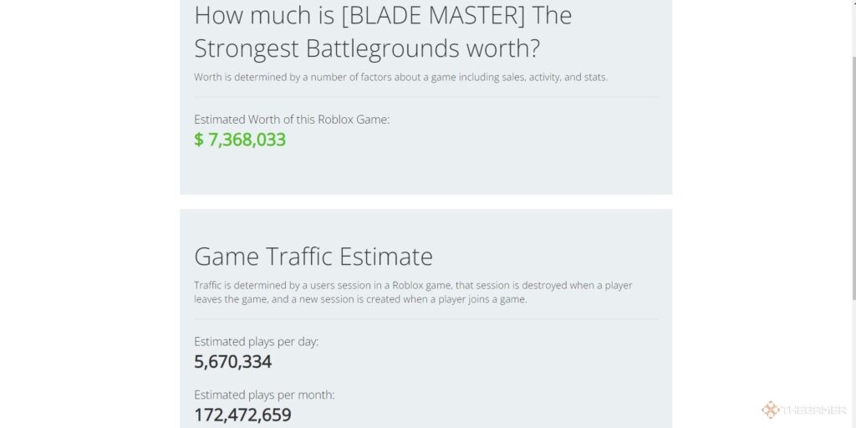Select the Estimated Worth of this Roblox Game label
856x428 pixels.
(292, 120)
